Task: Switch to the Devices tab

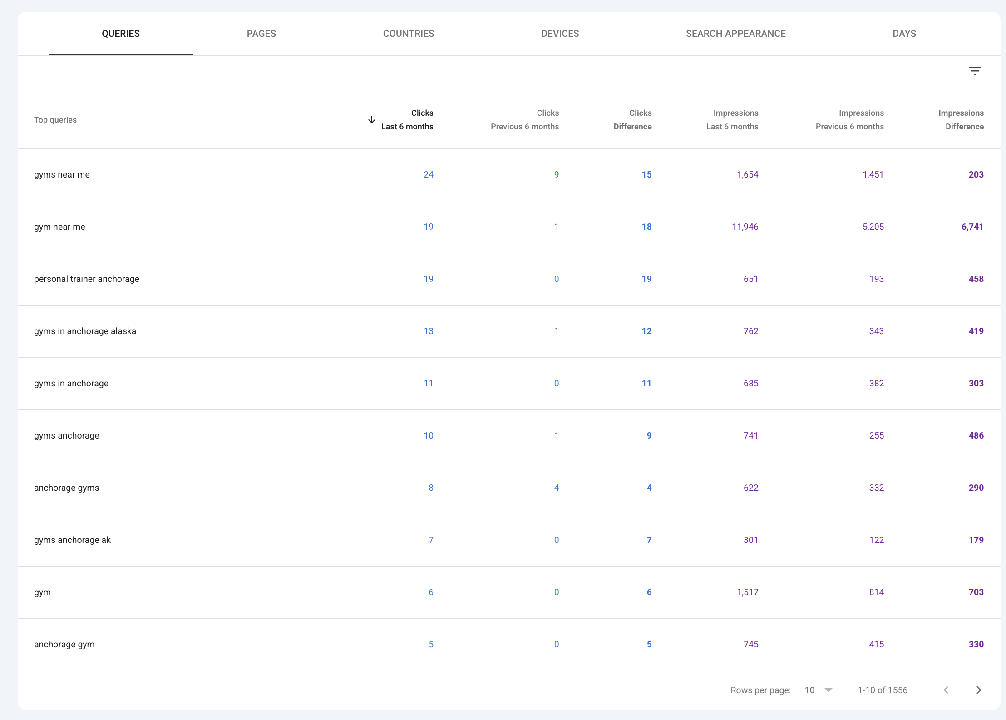Action: point(560,34)
